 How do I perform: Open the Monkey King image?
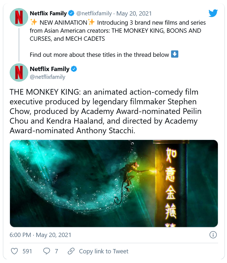pyautogui.click(x=114, y=183)
